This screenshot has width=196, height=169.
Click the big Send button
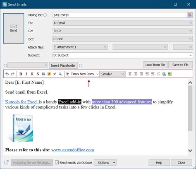(14, 29)
